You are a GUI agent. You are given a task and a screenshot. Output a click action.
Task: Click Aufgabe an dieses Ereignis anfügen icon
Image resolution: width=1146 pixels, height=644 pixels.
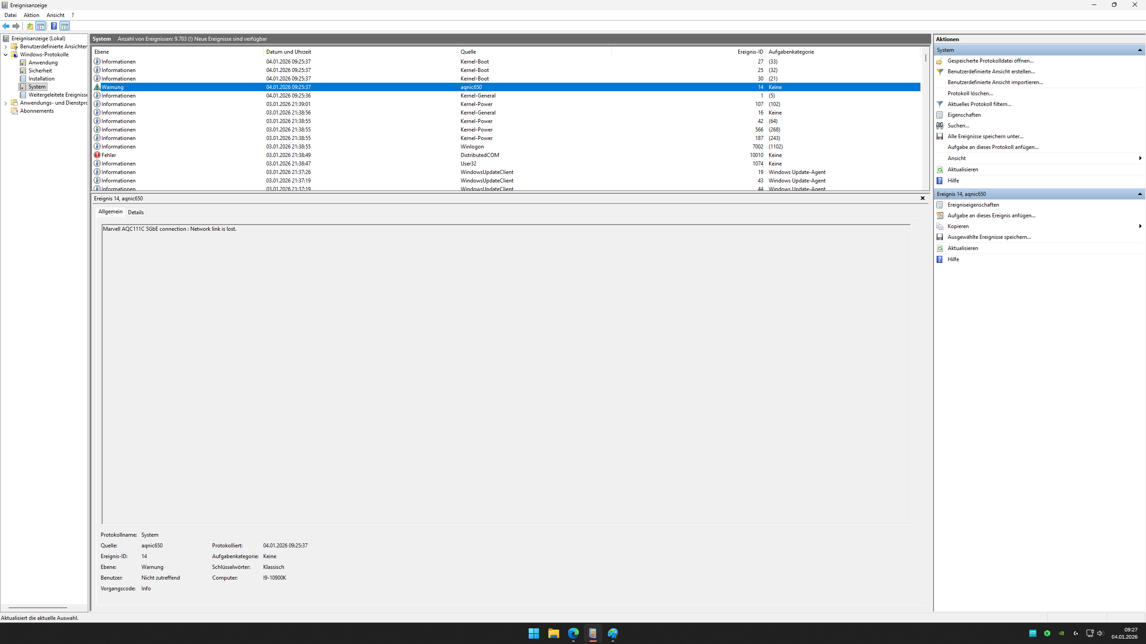tap(940, 216)
